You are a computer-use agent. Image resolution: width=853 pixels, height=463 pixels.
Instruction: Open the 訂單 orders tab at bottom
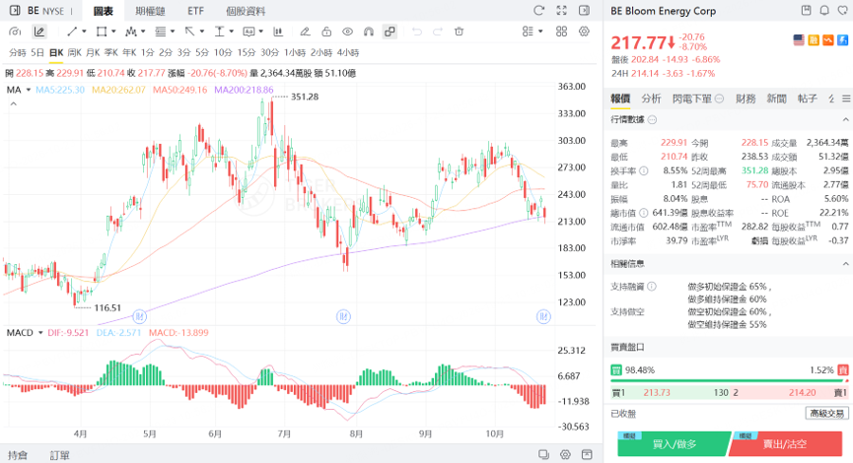(x=59, y=455)
